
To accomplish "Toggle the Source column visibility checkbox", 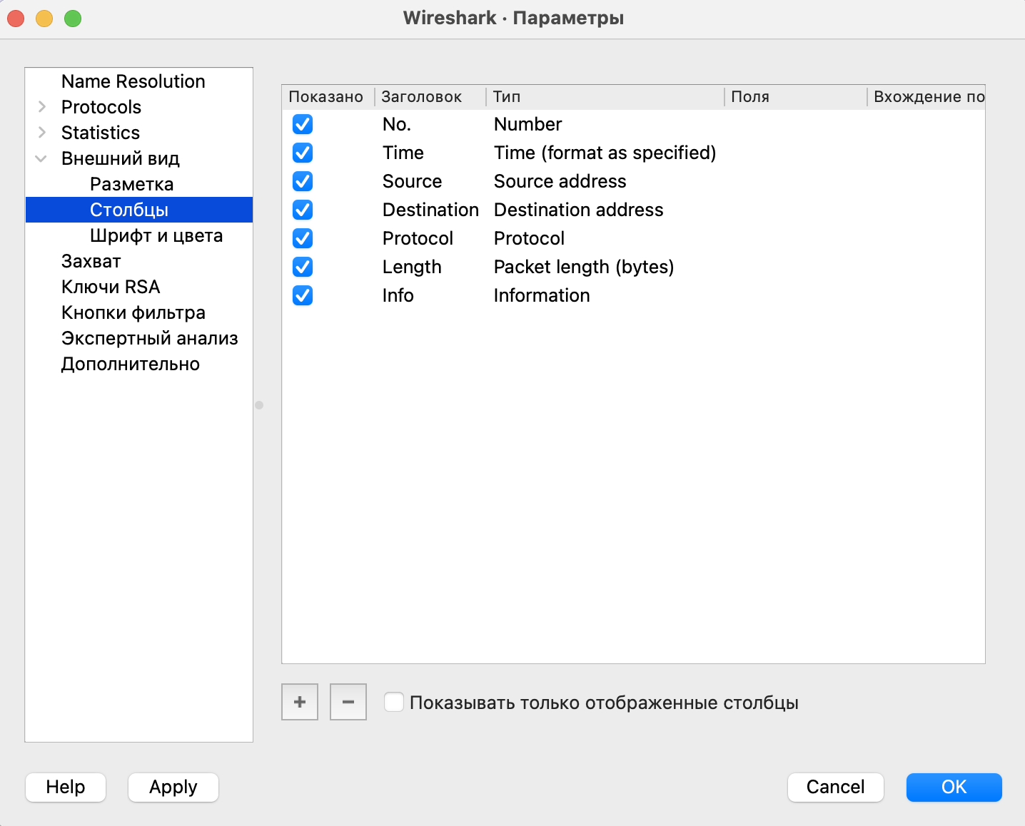I will click(303, 181).
